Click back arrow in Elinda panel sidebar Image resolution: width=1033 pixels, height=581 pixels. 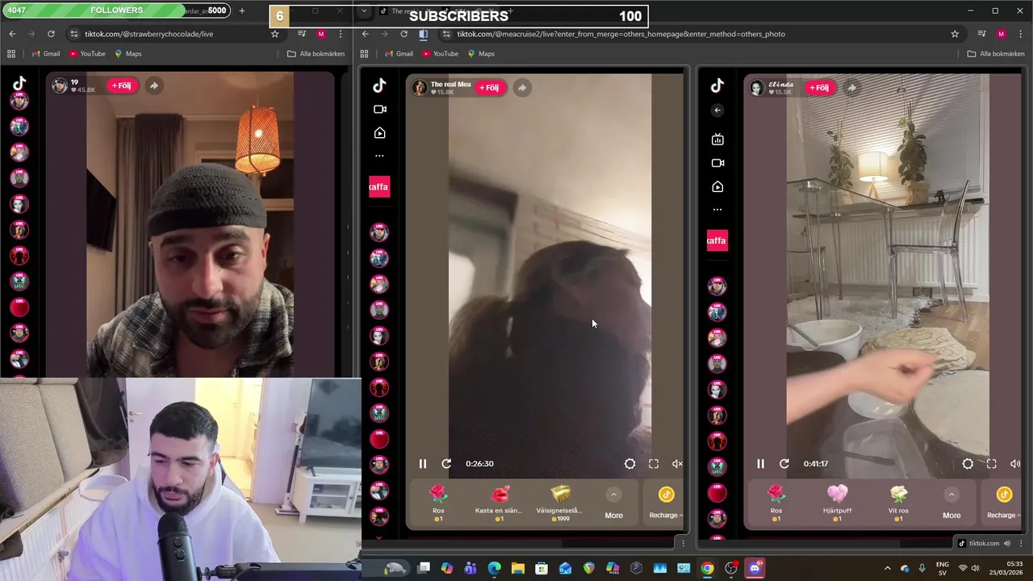point(717,111)
